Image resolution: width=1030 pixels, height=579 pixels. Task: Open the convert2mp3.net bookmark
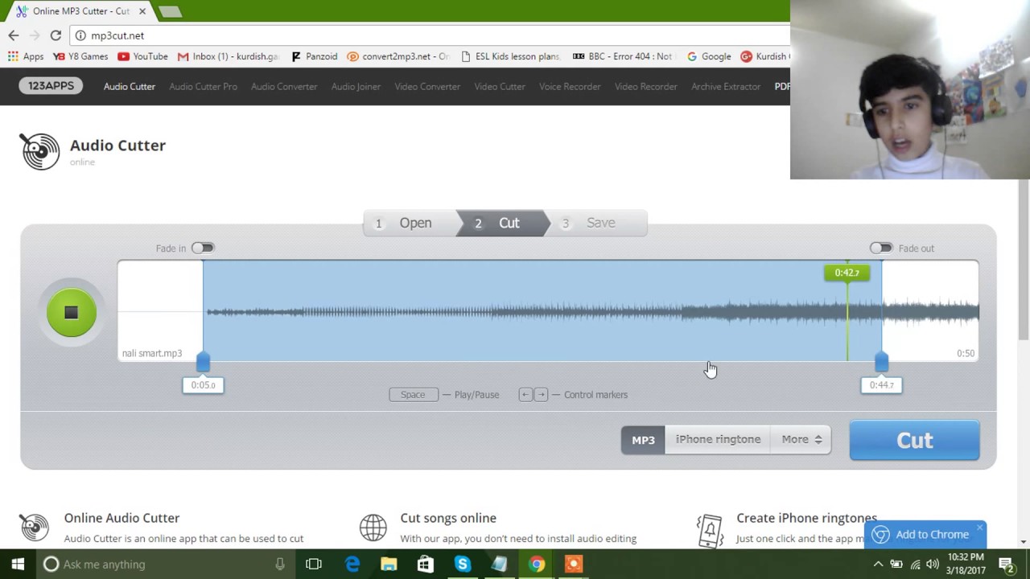click(x=398, y=56)
